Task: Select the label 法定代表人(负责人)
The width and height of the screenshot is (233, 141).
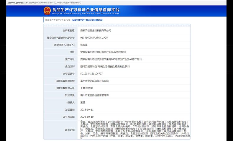Action: click(64, 45)
